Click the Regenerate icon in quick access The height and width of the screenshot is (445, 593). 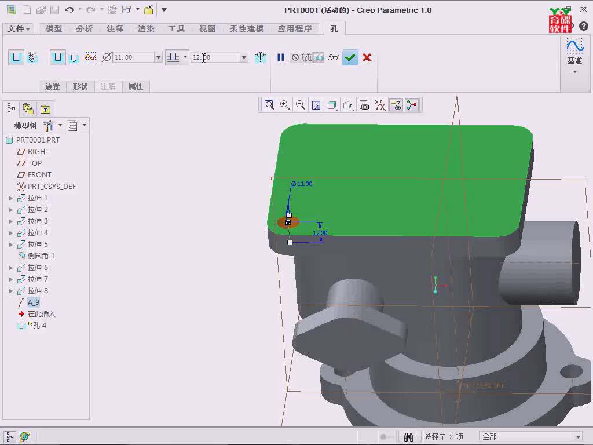tap(112, 10)
